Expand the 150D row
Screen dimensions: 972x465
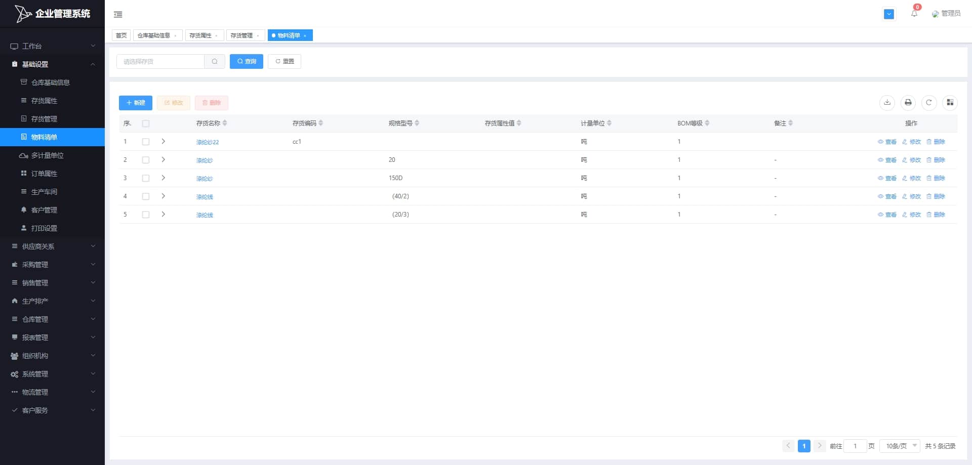click(163, 178)
